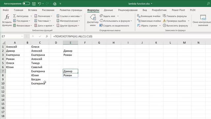Screen dimensions: 211x119
Task: Click the Name Box showing E7
Action: click(x=11, y=36)
